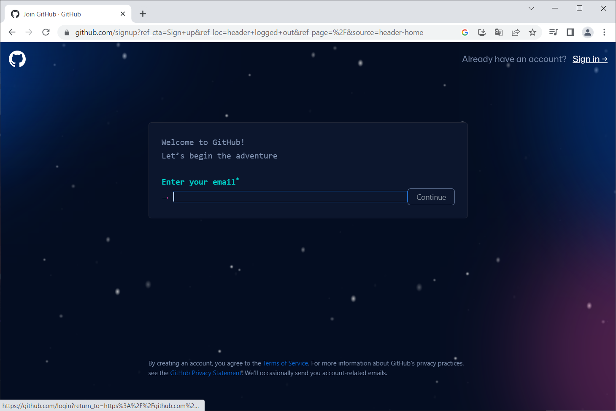Open the Terms of Service link

[285, 363]
